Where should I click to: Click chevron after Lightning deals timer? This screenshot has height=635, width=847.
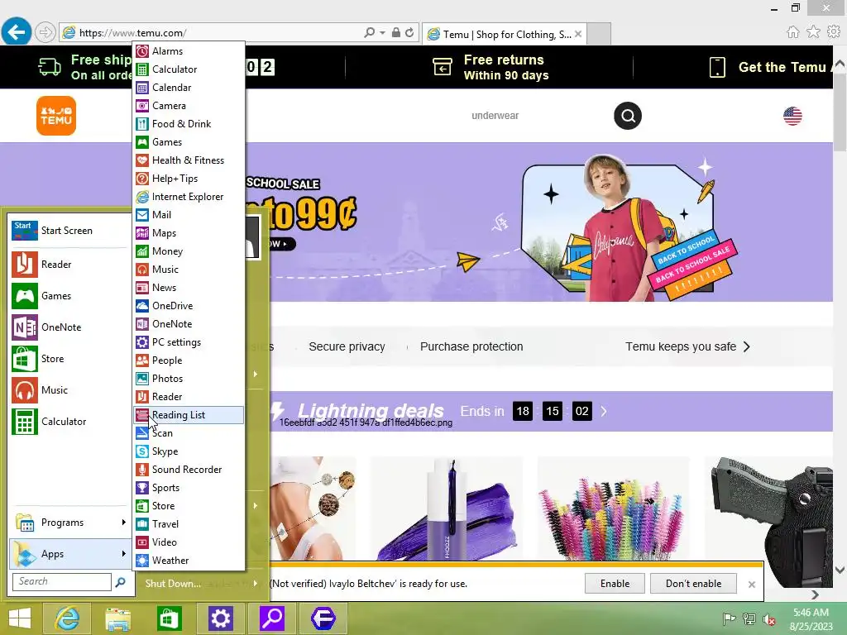pos(604,412)
